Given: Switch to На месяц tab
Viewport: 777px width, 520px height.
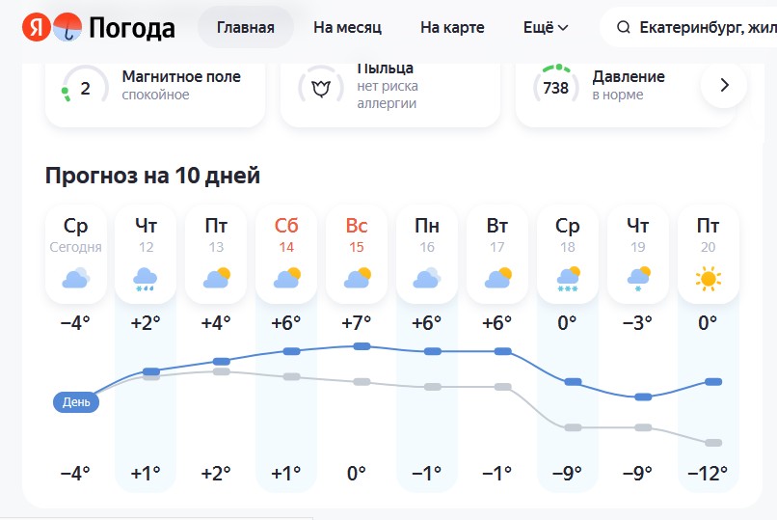Looking at the screenshot, I should tap(347, 27).
